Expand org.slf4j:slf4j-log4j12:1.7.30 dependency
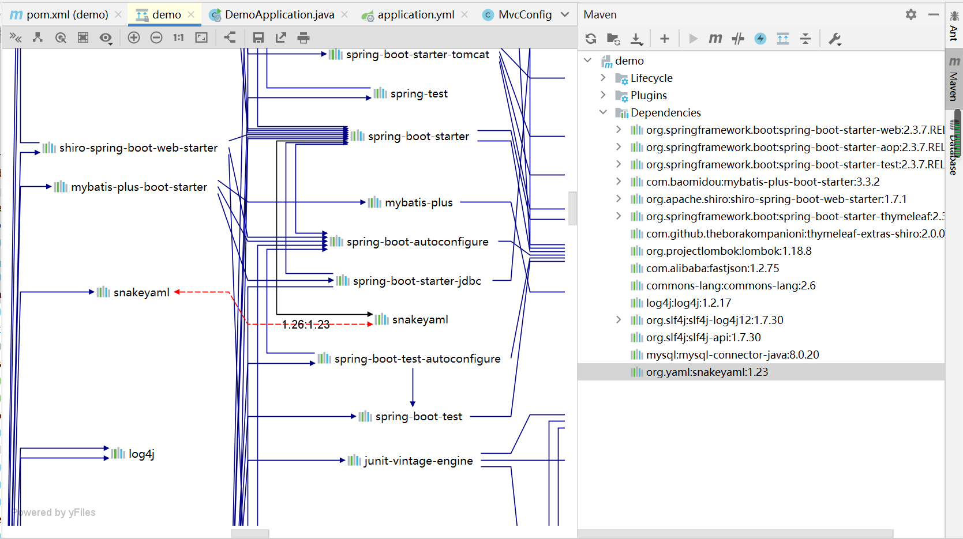This screenshot has height=539, width=963. 618,320
